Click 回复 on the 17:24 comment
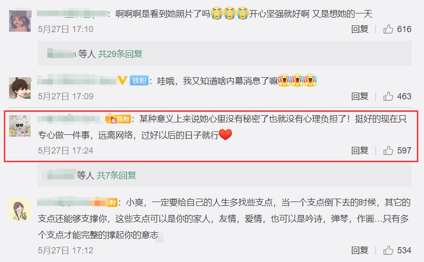 [x=360, y=150]
